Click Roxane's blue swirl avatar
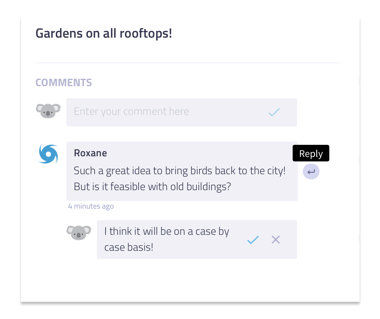 coord(48,154)
